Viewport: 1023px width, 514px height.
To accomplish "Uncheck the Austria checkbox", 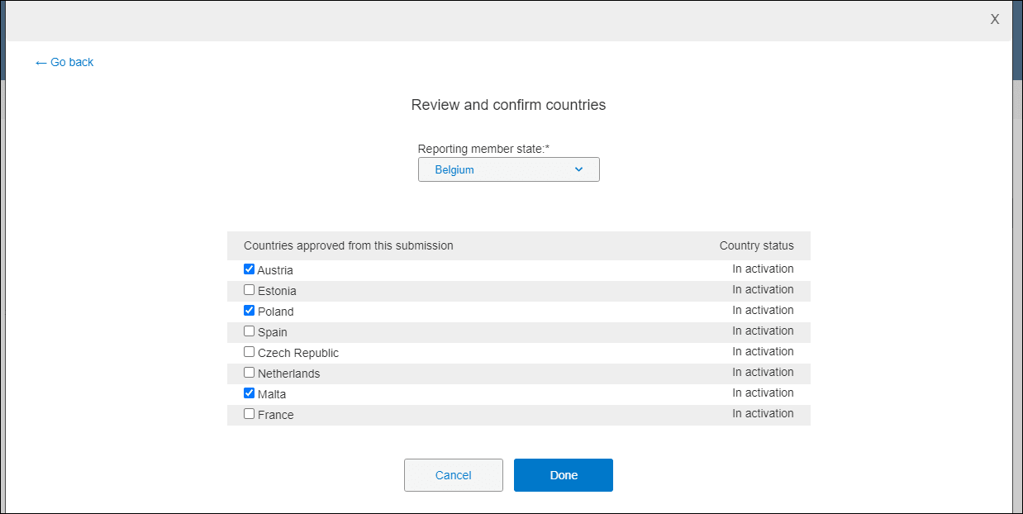I will [249, 269].
